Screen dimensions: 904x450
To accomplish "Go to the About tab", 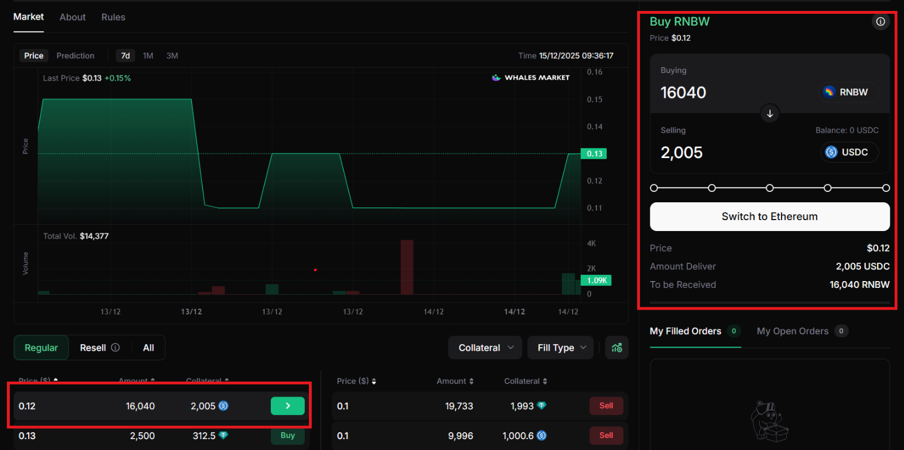I will (x=72, y=17).
